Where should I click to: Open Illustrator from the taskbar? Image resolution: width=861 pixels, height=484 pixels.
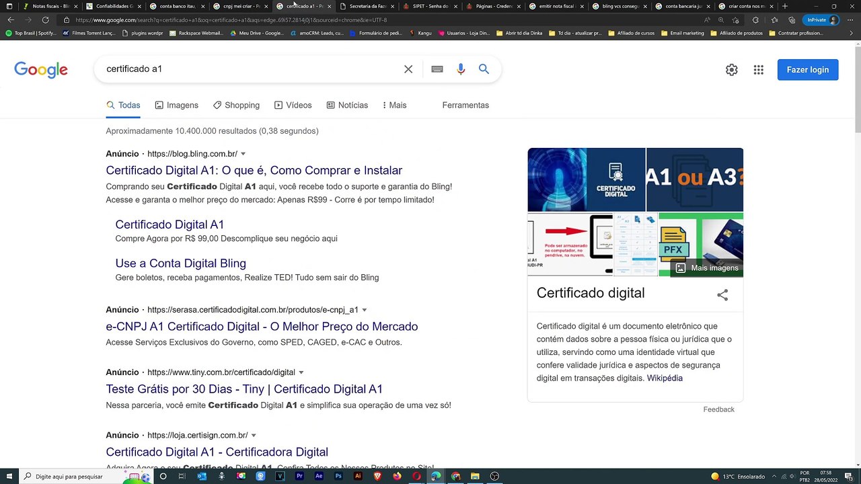click(x=358, y=477)
